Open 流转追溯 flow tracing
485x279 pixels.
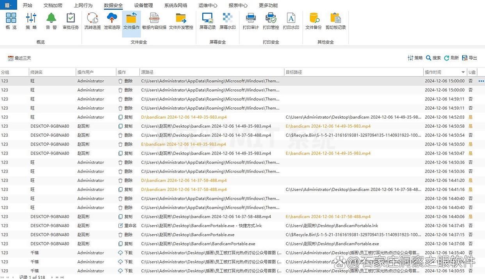coord(93,21)
